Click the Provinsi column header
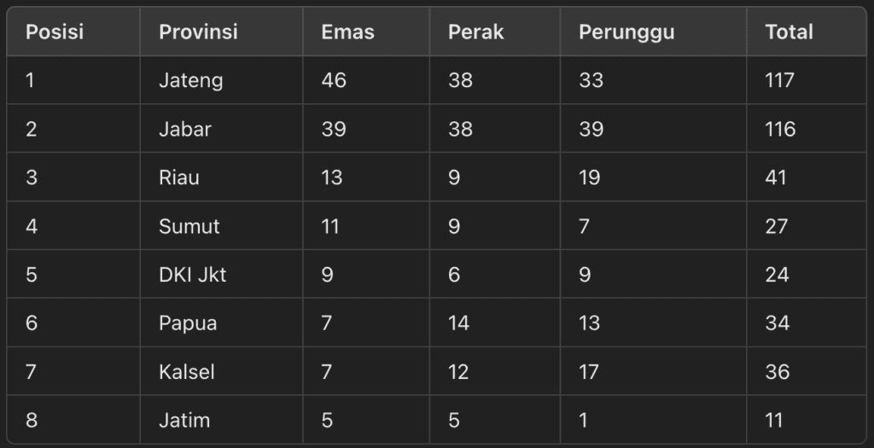 (x=198, y=32)
